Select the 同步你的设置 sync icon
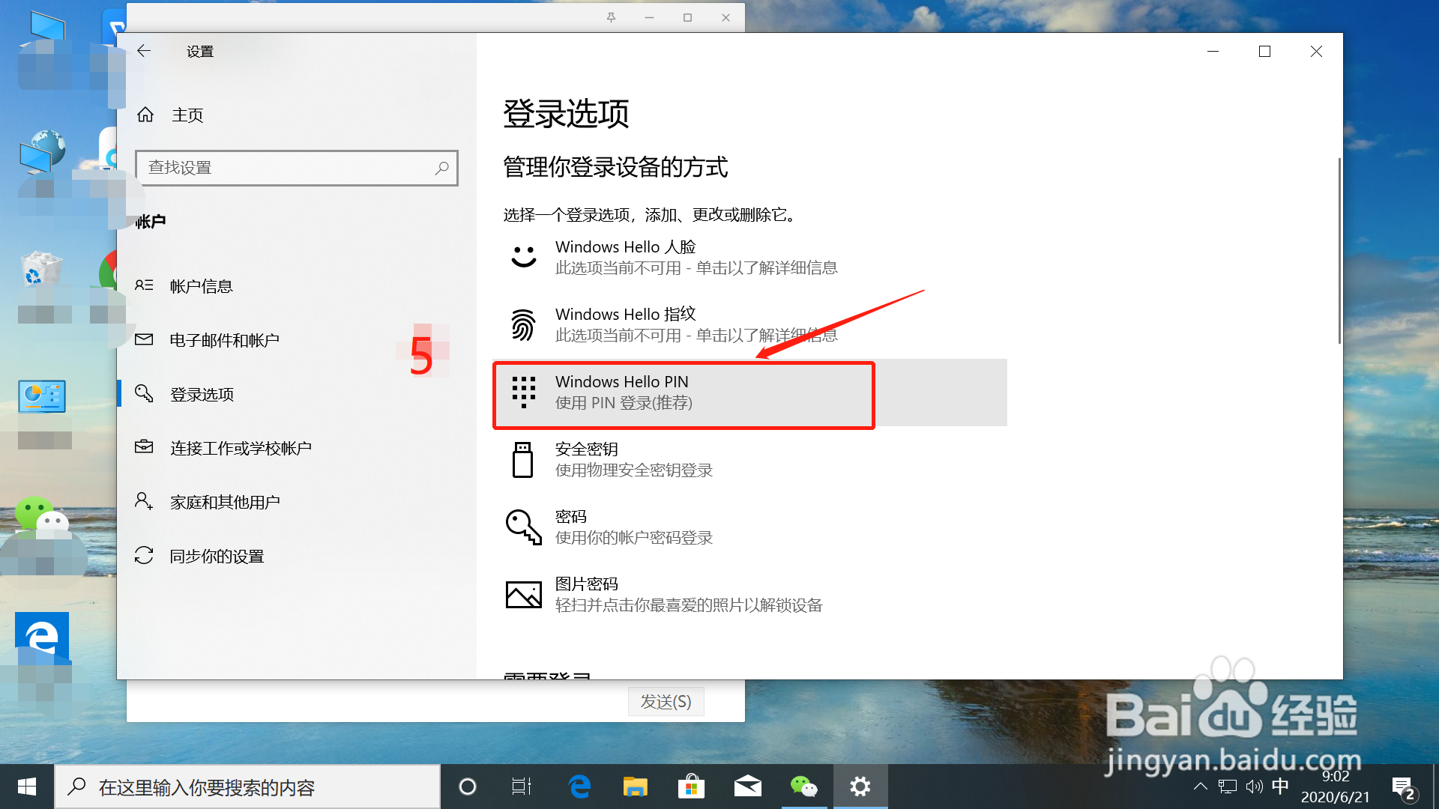 coord(144,555)
